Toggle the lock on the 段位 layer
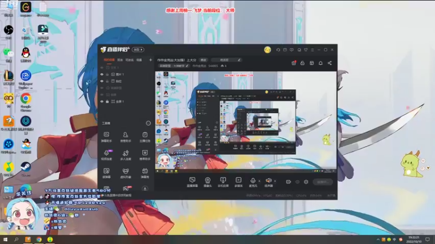This screenshot has height=244, width=435. click(x=107, y=81)
